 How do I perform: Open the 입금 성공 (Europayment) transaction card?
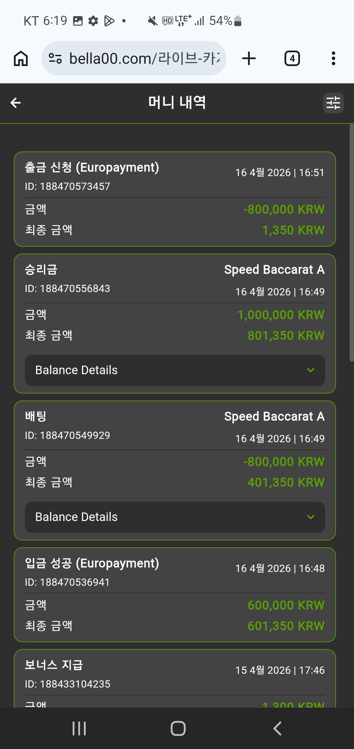tap(175, 595)
